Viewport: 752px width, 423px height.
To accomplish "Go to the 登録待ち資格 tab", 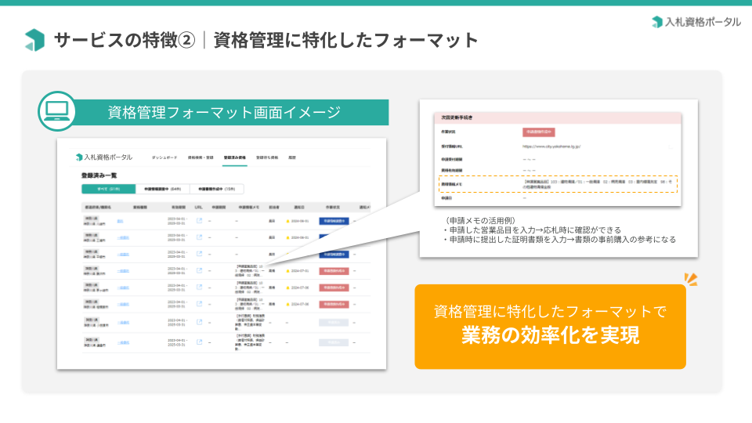I will pyautogui.click(x=267, y=157).
